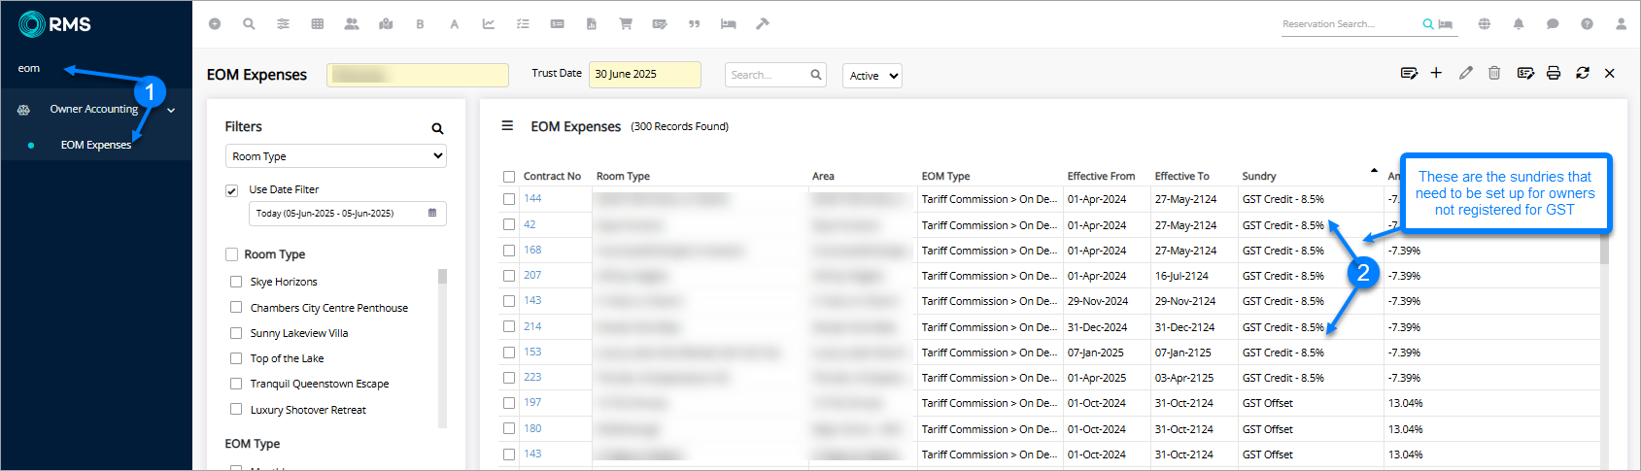This screenshot has height=471, width=1641.
Task: Collapse the Owner Accounting menu chevron
Action: pos(172,111)
